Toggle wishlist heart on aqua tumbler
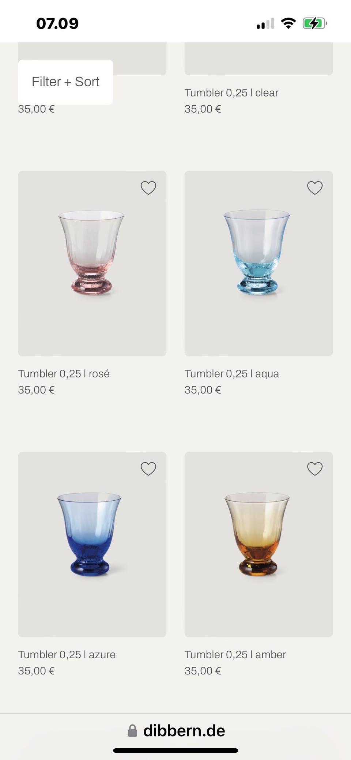 [315, 188]
